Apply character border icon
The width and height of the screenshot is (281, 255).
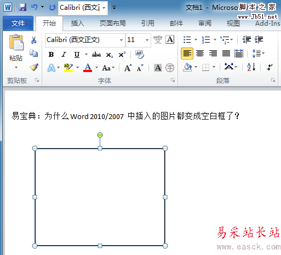[x=170, y=39]
